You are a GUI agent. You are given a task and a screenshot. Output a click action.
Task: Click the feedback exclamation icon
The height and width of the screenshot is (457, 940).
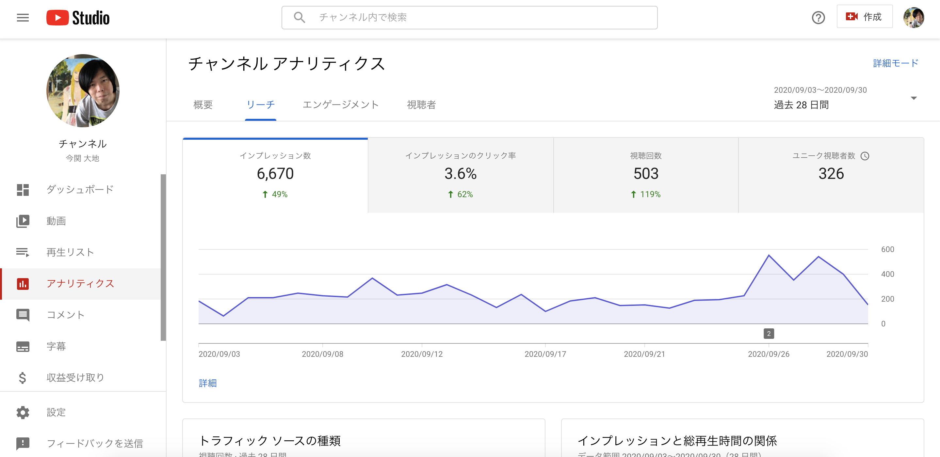[23, 444]
